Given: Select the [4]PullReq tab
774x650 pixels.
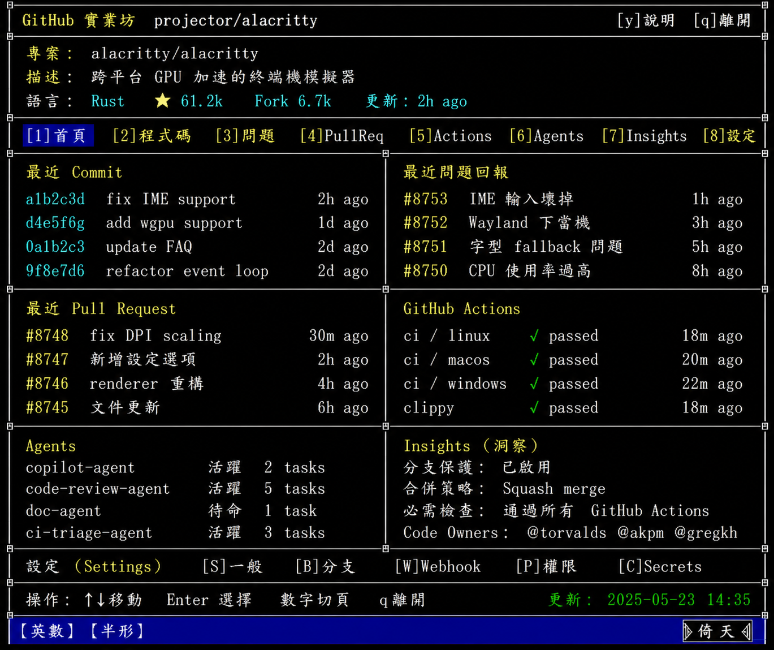Looking at the screenshot, I should pyautogui.click(x=342, y=136).
